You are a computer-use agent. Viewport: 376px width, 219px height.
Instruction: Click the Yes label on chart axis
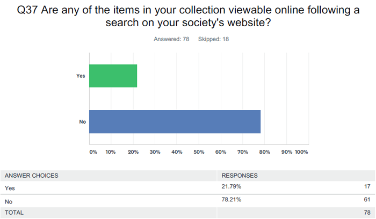point(81,76)
